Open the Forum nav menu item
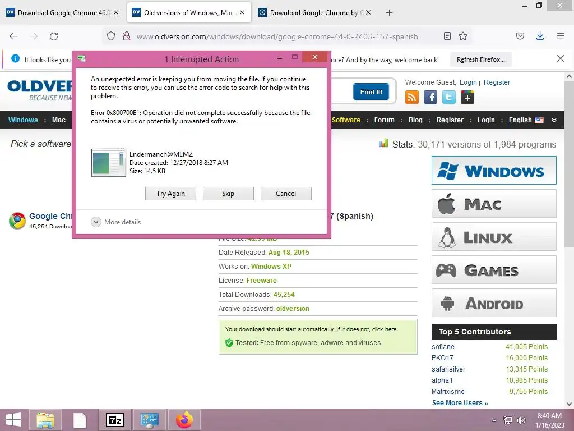Screen dimensions: 574x431 click(385, 120)
